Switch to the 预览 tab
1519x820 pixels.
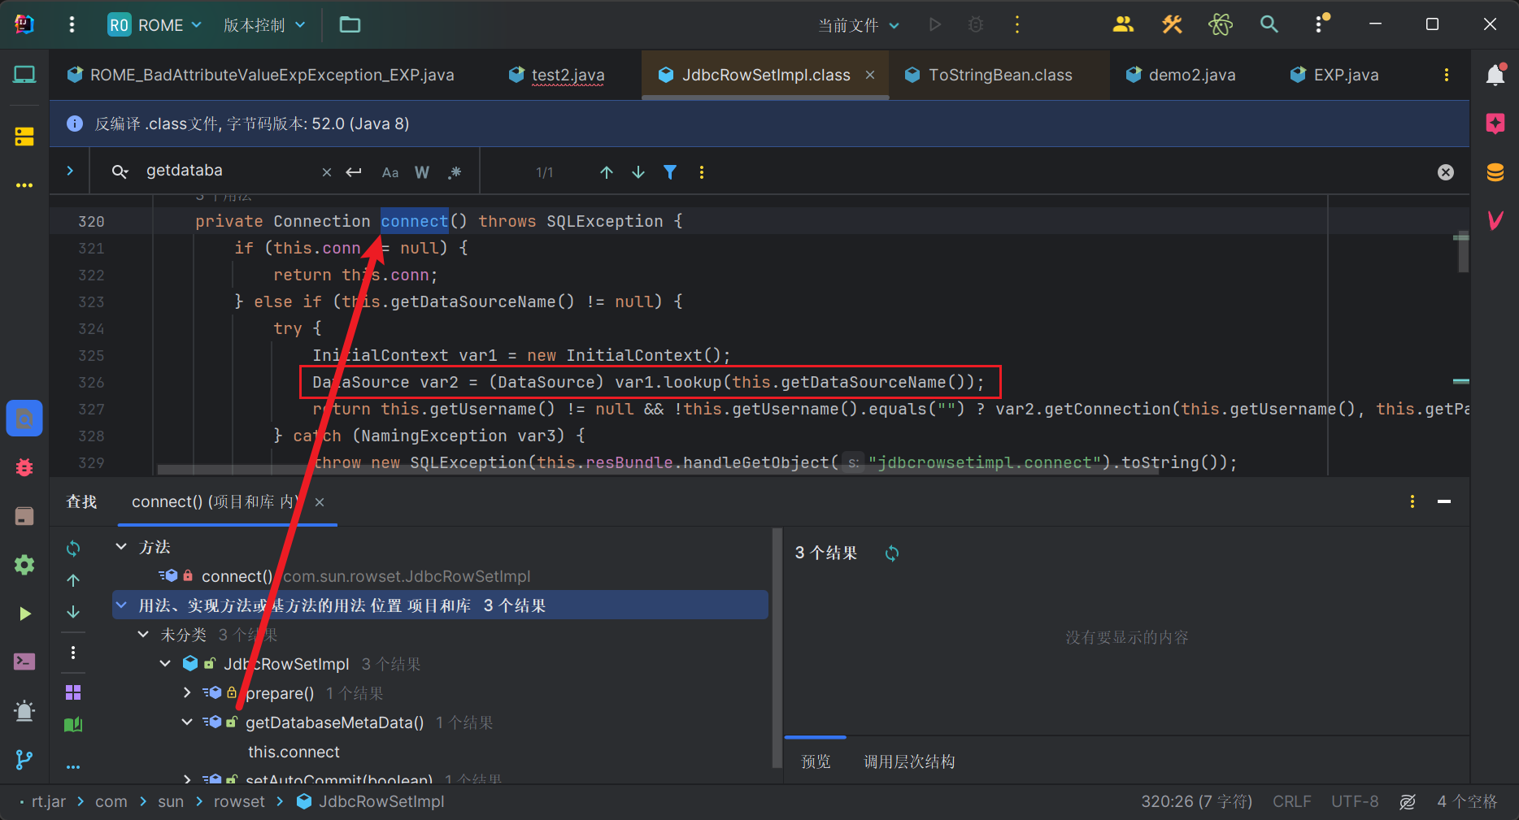(x=816, y=761)
